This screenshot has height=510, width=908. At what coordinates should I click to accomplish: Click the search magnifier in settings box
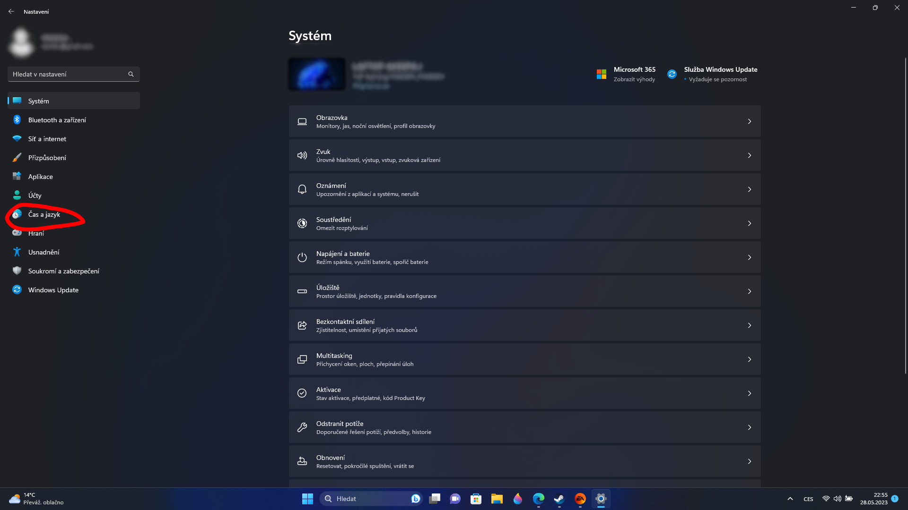click(131, 74)
